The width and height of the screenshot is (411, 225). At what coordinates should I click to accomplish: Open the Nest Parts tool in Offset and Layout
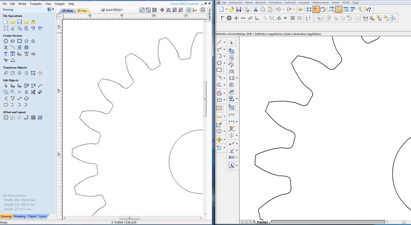[40, 118]
